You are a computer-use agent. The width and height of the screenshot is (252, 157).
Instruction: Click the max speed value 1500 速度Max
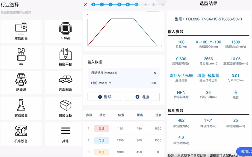coord(236,42)
